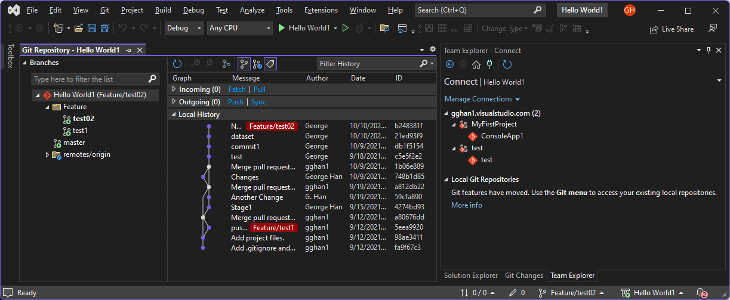Click the notifications bell in status bar
Image resolution: width=730 pixels, height=300 pixels.
[x=701, y=293]
